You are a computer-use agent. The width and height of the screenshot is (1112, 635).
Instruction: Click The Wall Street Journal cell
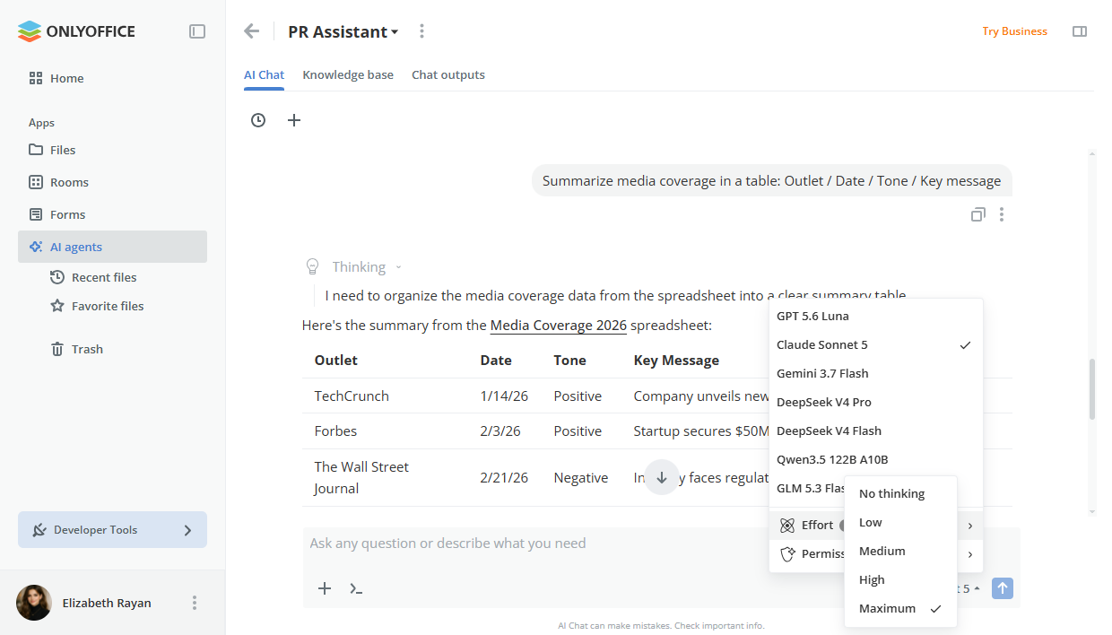361,477
